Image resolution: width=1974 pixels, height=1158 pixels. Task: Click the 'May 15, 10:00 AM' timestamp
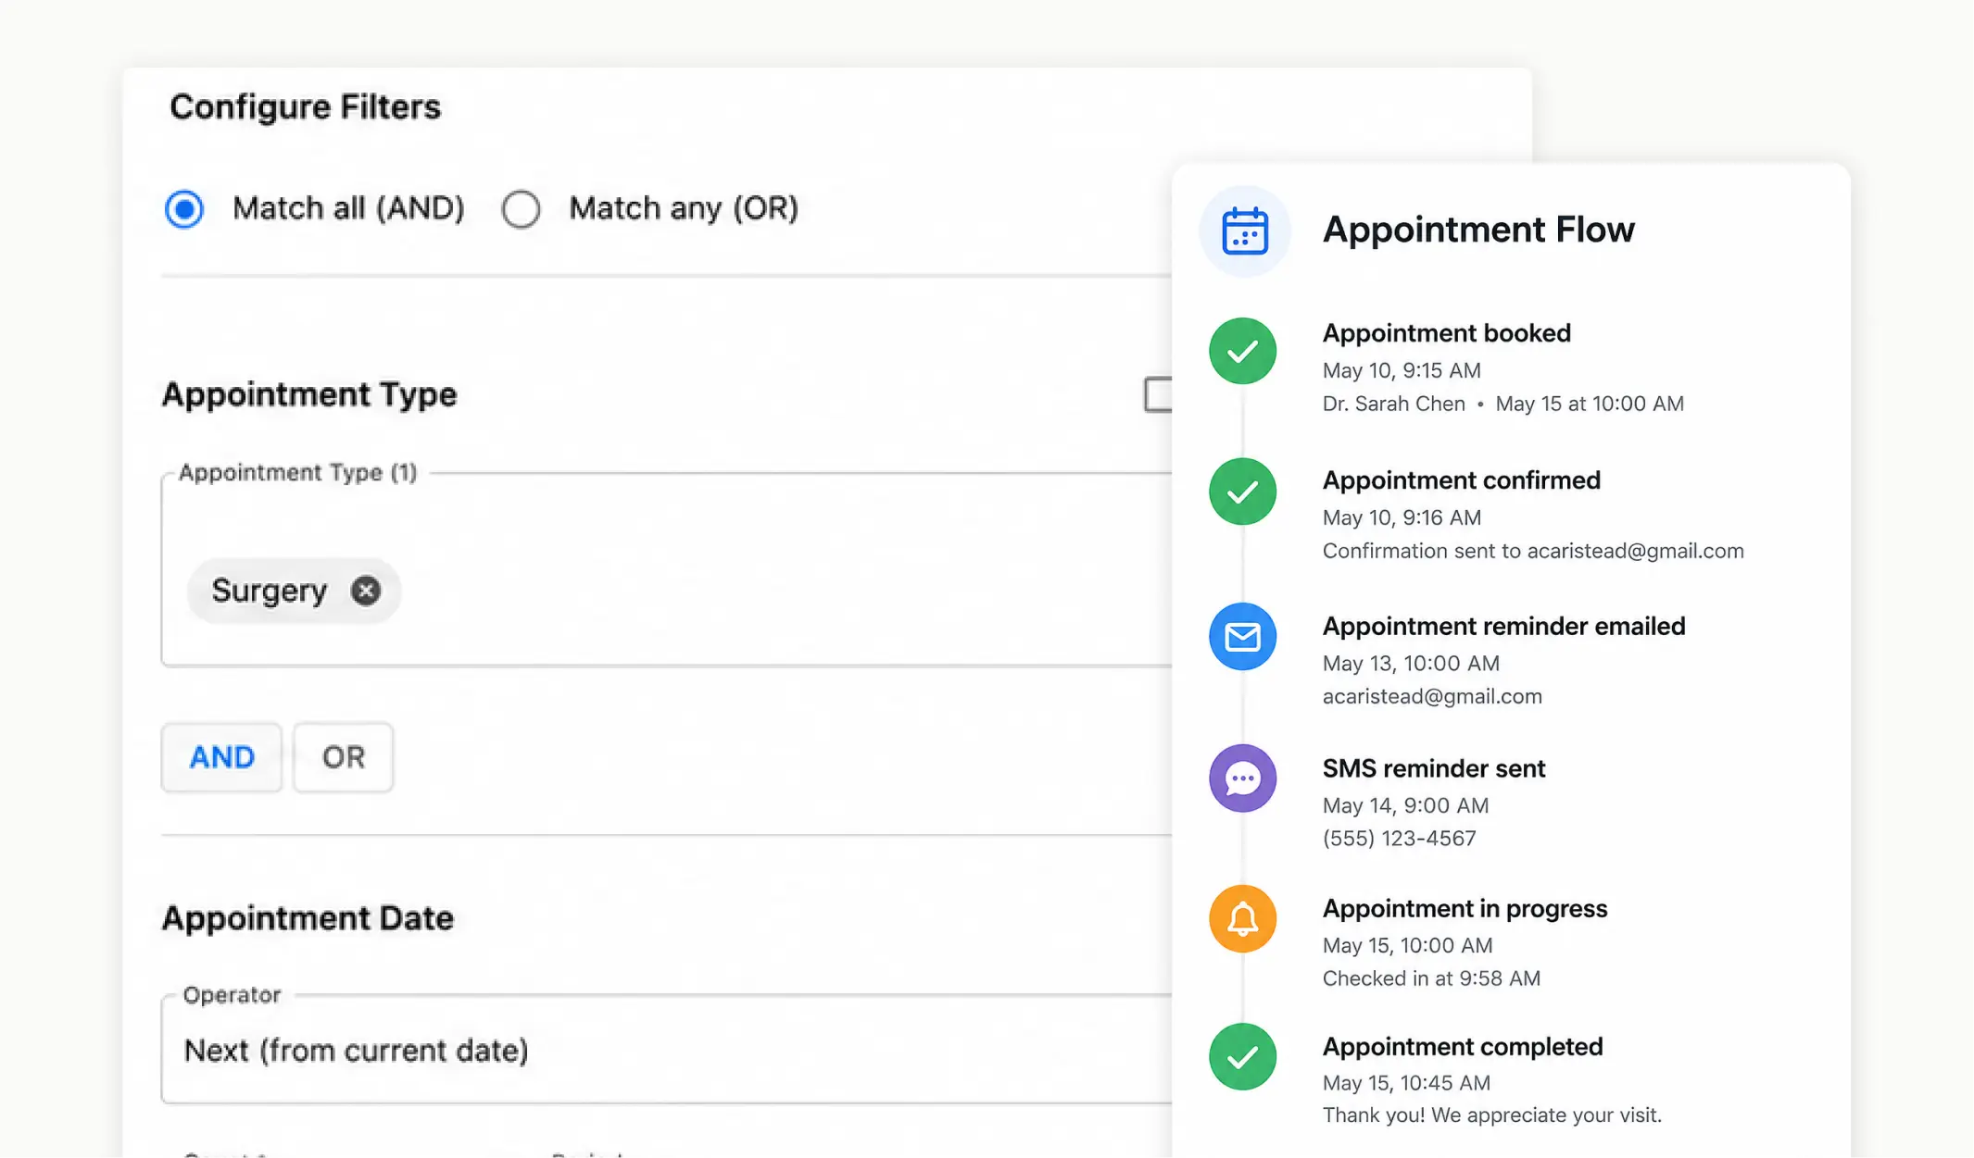pyautogui.click(x=1407, y=945)
